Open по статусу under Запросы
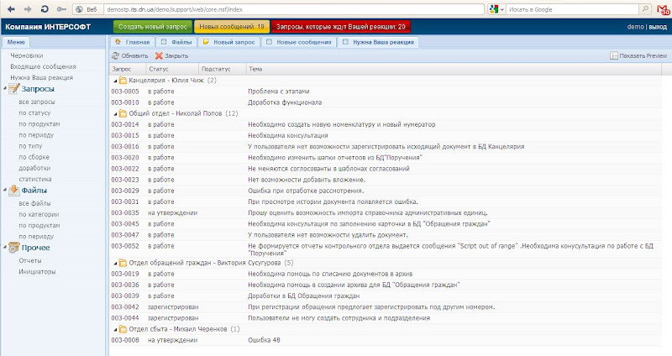672x356 pixels. (x=34, y=113)
